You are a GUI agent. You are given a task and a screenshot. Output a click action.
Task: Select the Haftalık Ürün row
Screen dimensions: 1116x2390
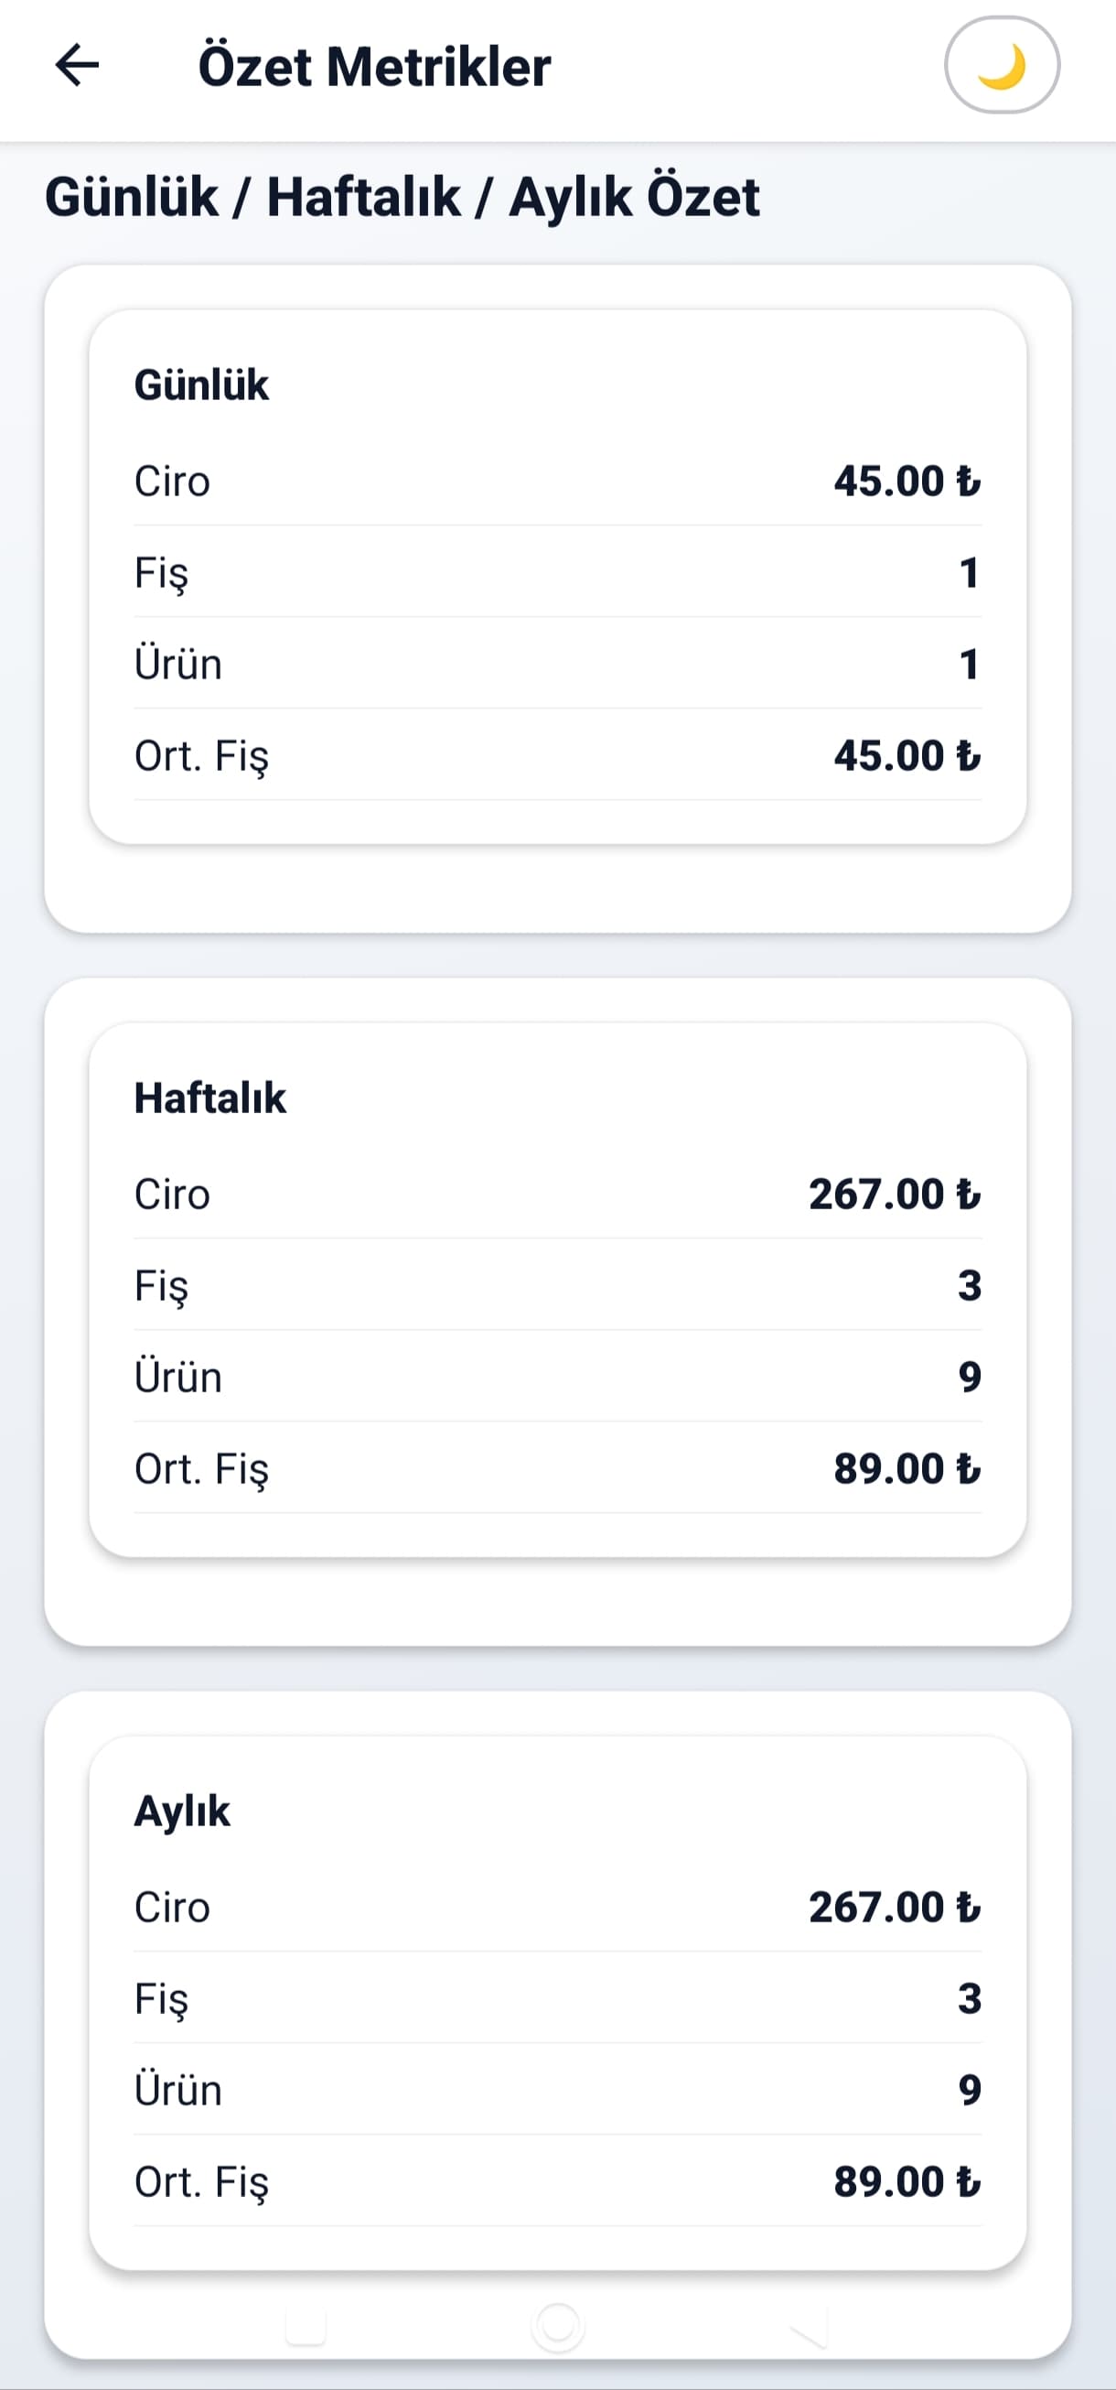(558, 1377)
